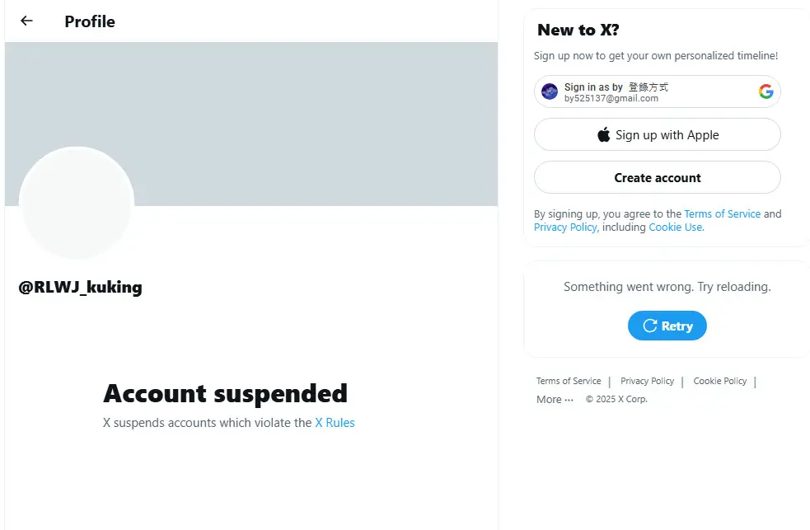Image resolution: width=810 pixels, height=530 pixels.
Task: Sign in as by525137@gmail.com with Google
Action: click(x=657, y=92)
